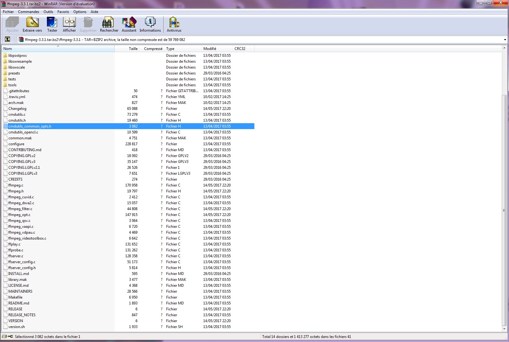The height and width of the screenshot is (342, 509).
Task: Click the Tester archive icon
Action: (52, 22)
